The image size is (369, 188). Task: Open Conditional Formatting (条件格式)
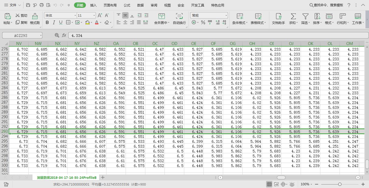pyautogui.click(x=240, y=16)
